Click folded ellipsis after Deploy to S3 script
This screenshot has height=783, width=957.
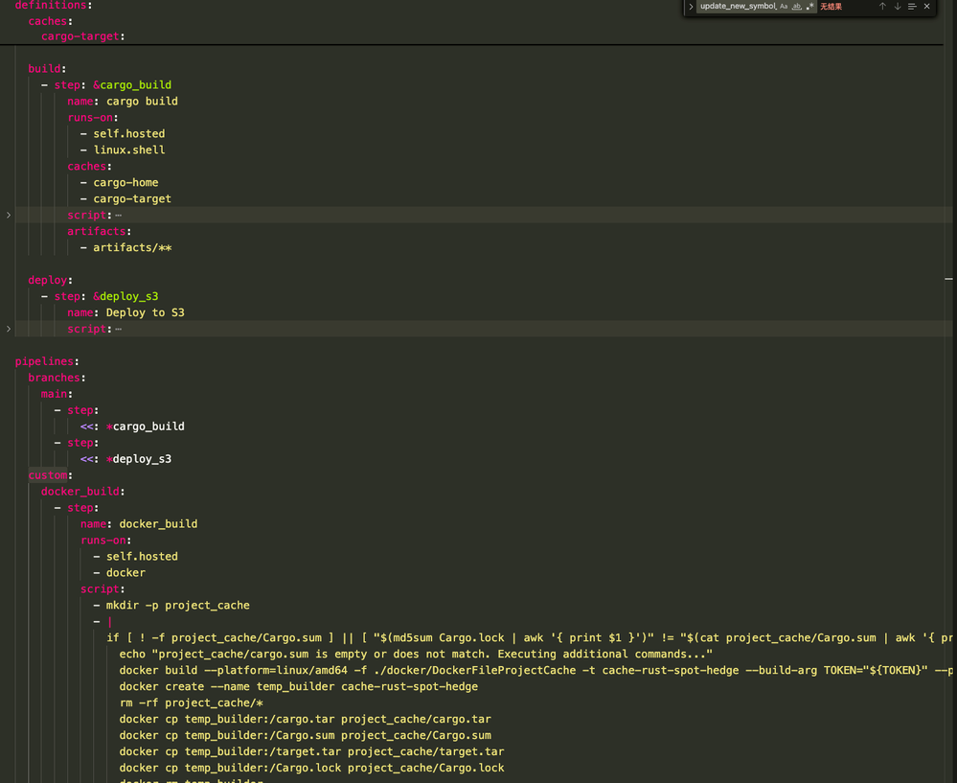point(119,330)
